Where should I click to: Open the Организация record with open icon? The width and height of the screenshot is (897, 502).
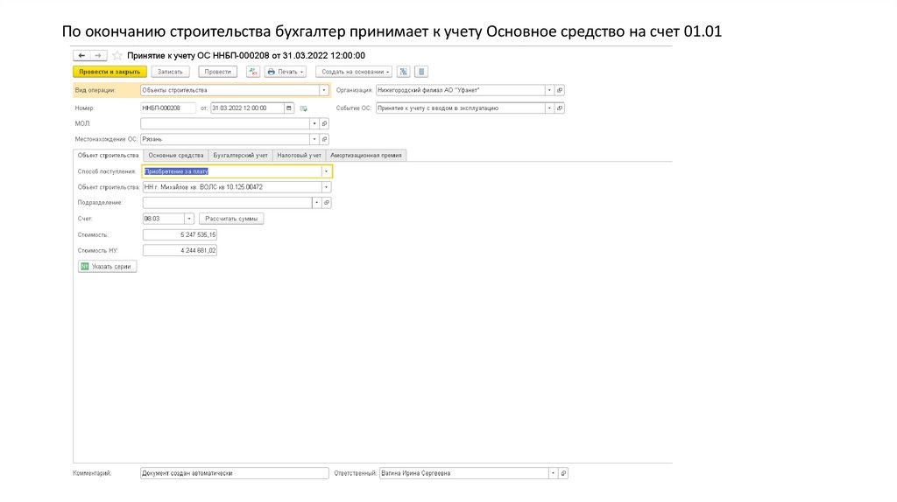pyautogui.click(x=560, y=90)
